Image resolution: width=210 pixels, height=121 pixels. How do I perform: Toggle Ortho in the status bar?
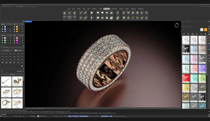coord(61,116)
